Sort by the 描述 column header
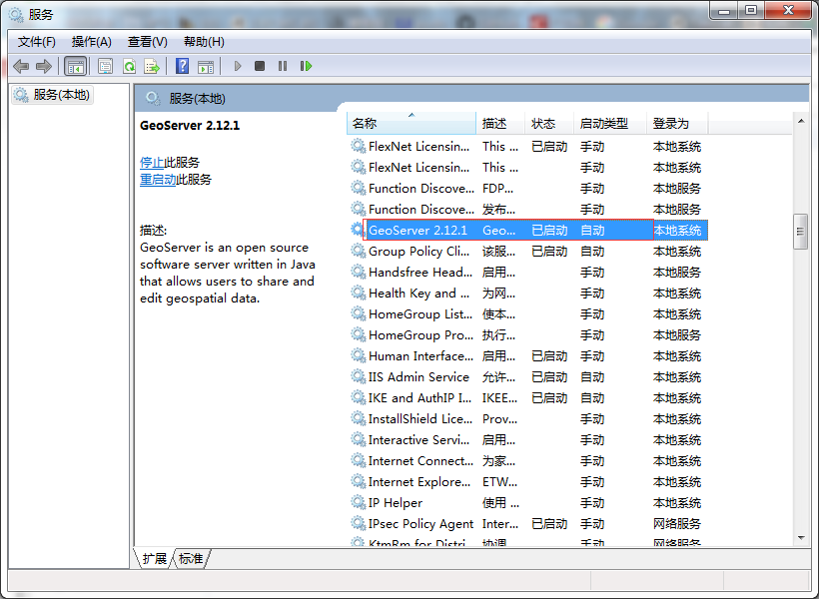The image size is (819, 599). 499,124
